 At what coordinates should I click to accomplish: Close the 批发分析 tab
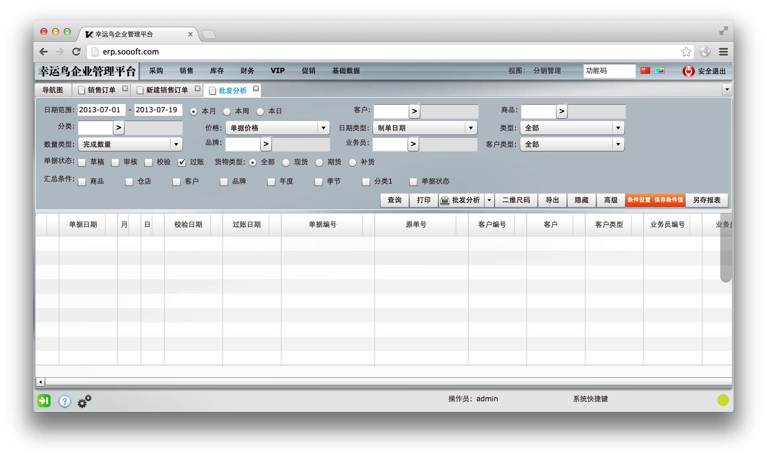click(256, 89)
